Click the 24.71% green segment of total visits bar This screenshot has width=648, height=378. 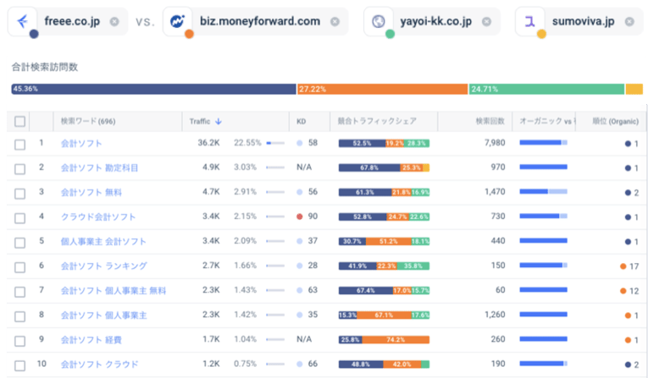click(546, 89)
